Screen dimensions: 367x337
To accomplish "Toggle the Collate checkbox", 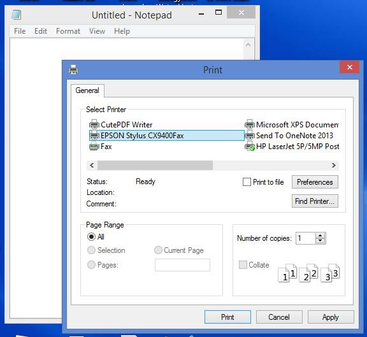I will point(243,264).
